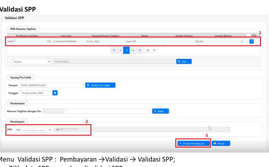The image size is (269, 167).
Task: Toggle the select-all Pilih header checkbox
Action: (x=249, y=35)
